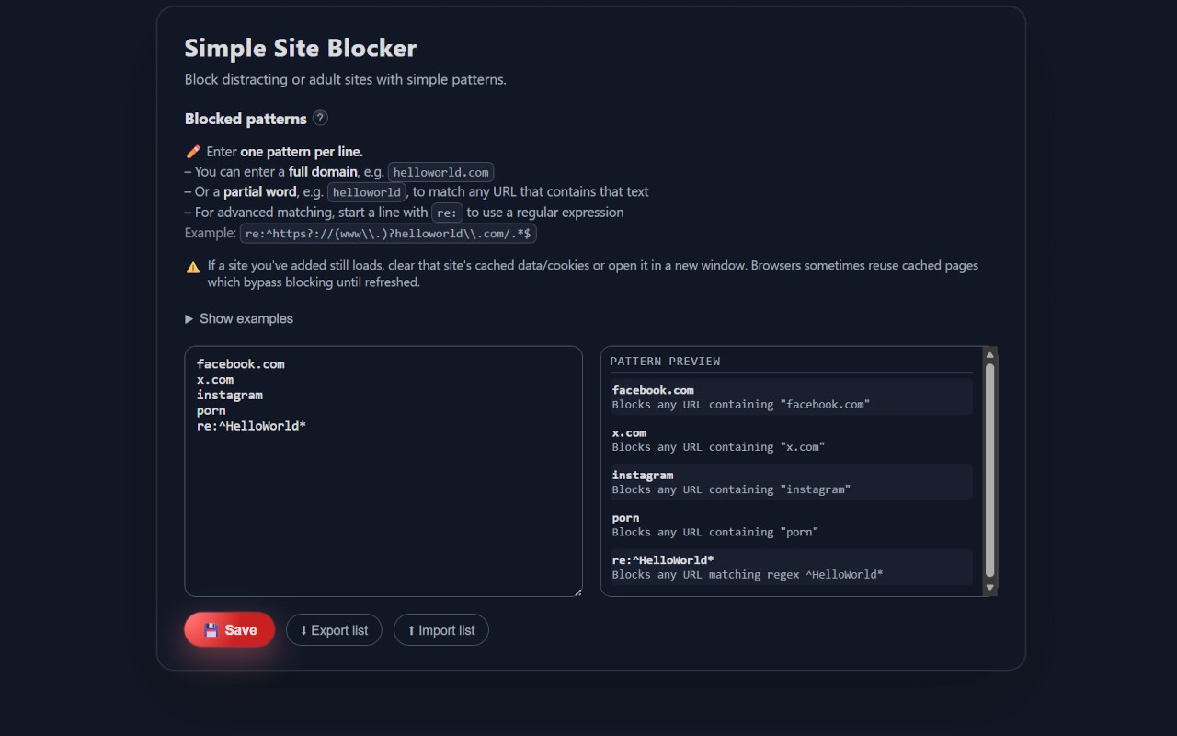
Task: Click the scroll down arrow in Pattern Preview
Action: (990, 587)
